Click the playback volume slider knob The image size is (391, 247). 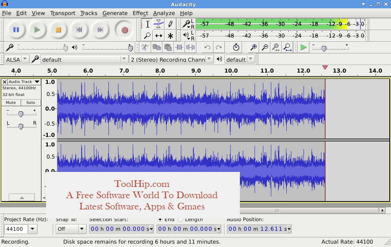(131, 48)
